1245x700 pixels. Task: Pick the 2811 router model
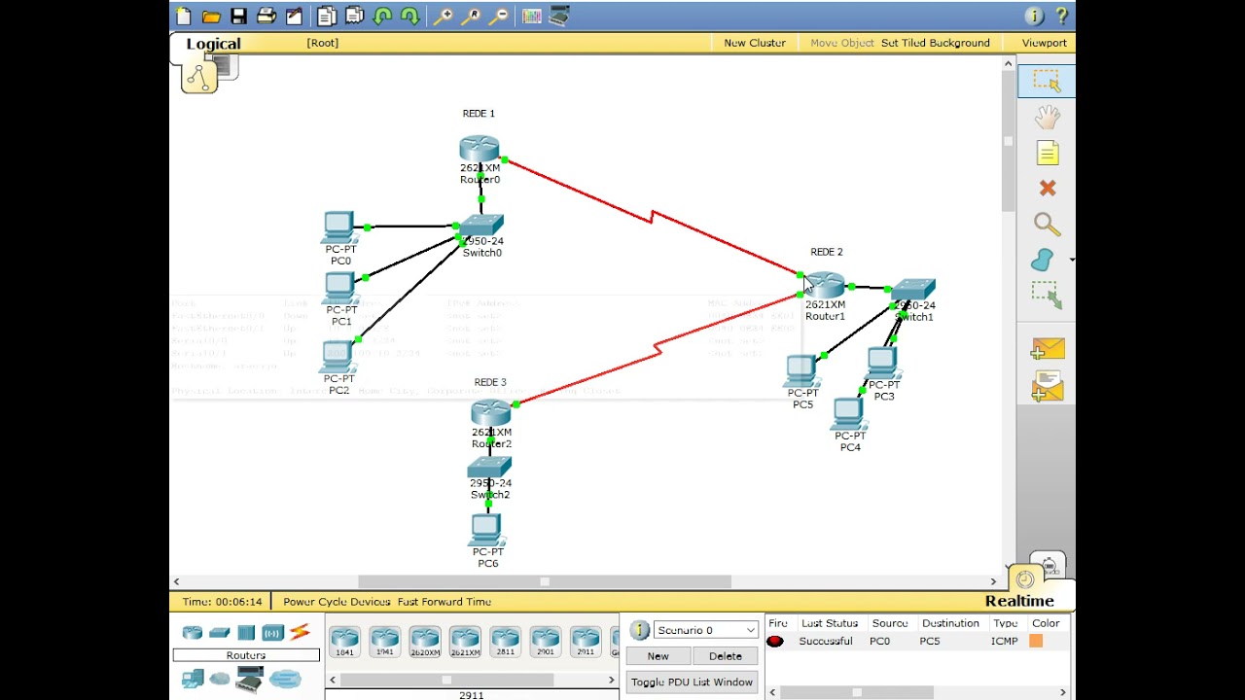pos(505,641)
